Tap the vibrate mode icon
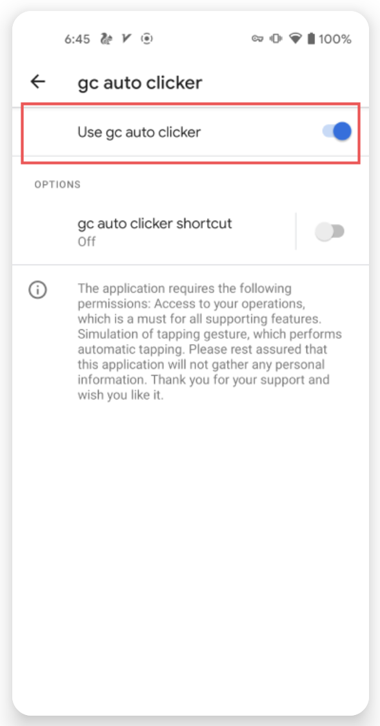This screenshot has width=380, height=726. click(x=276, y=39)
